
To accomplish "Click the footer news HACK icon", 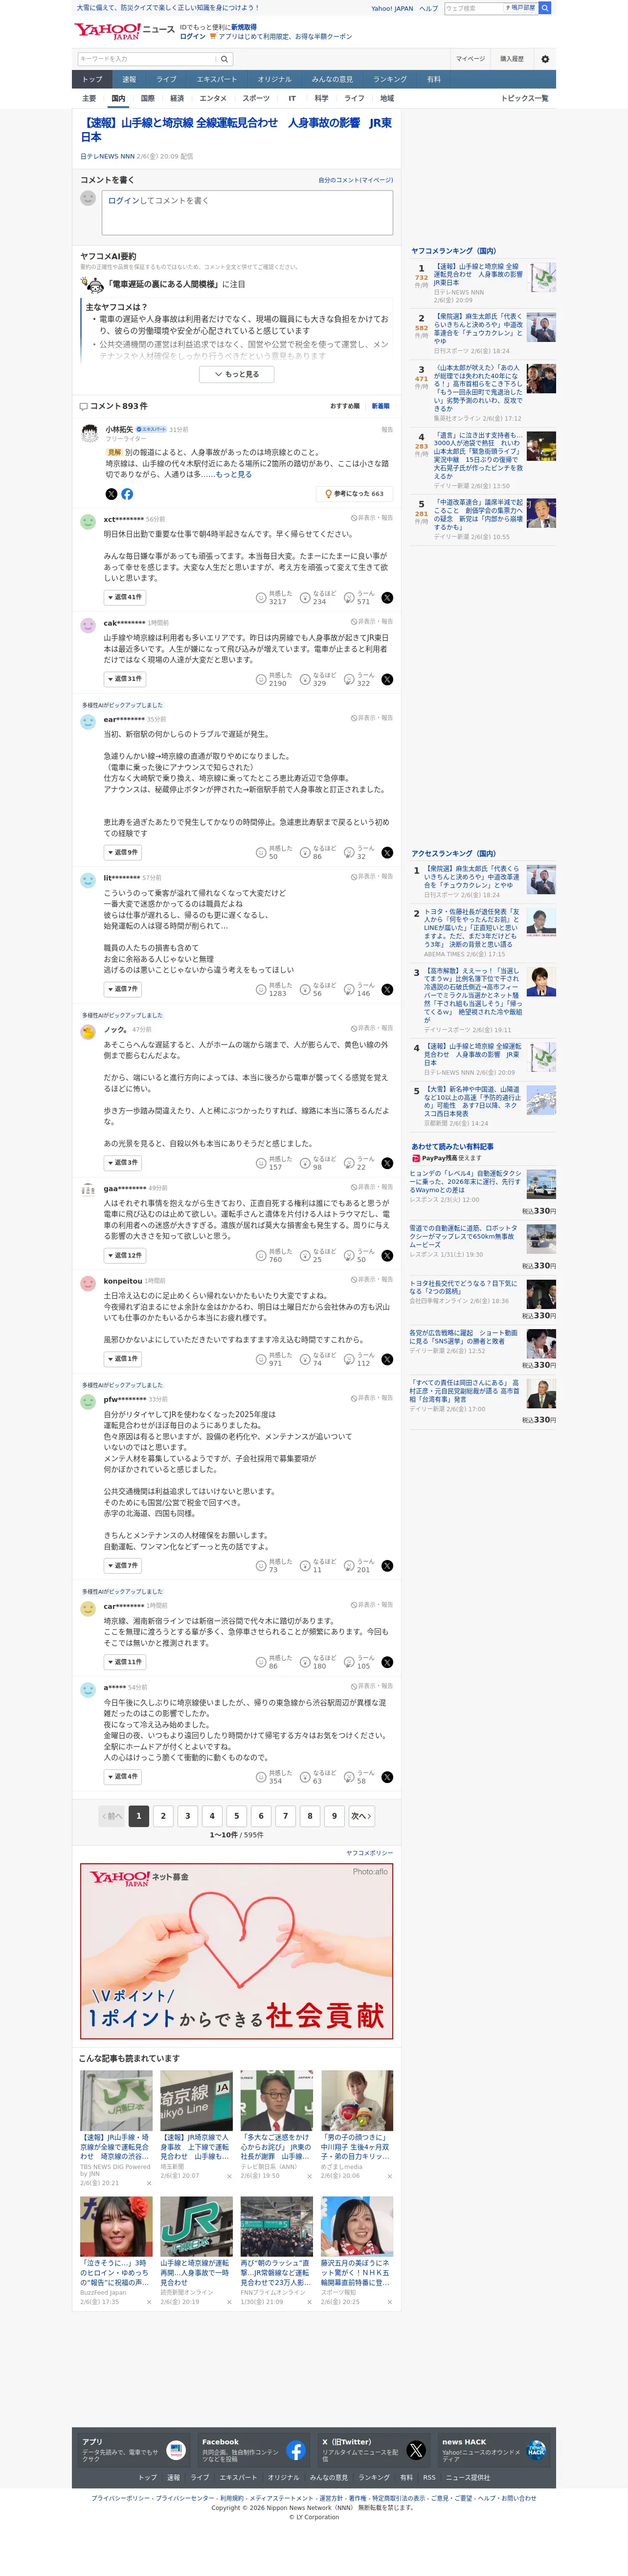I will coord(536,2449).
